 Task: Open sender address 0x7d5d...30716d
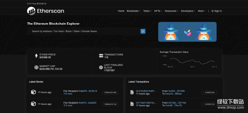(x=177, y=103)
